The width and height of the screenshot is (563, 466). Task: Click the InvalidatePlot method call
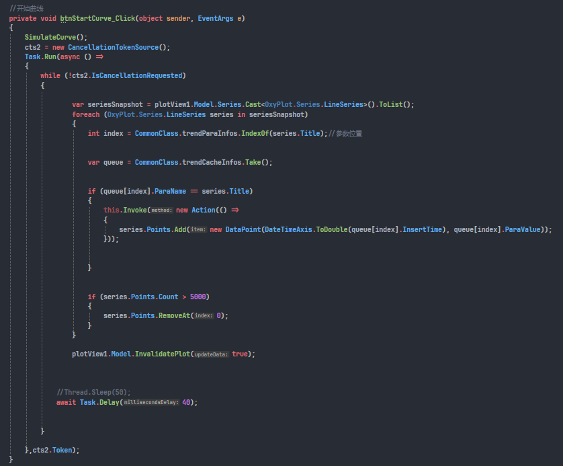point(162,354)
